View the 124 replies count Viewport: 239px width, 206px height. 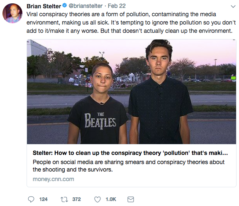point(43,199)
